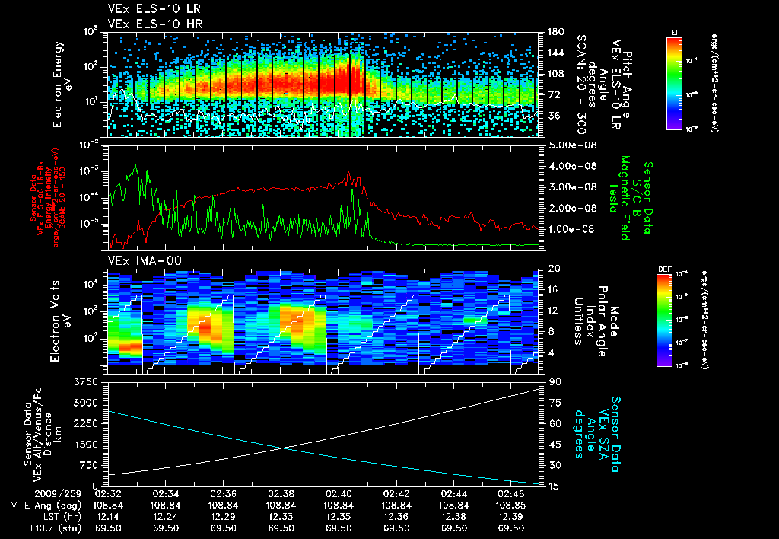Click the SZA axis tick 45
The height and width of the screenshot is (539, 779).
point(555,445)
